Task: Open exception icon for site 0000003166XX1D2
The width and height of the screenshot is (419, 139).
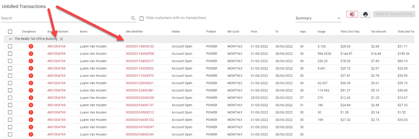Action: point(31,120)
